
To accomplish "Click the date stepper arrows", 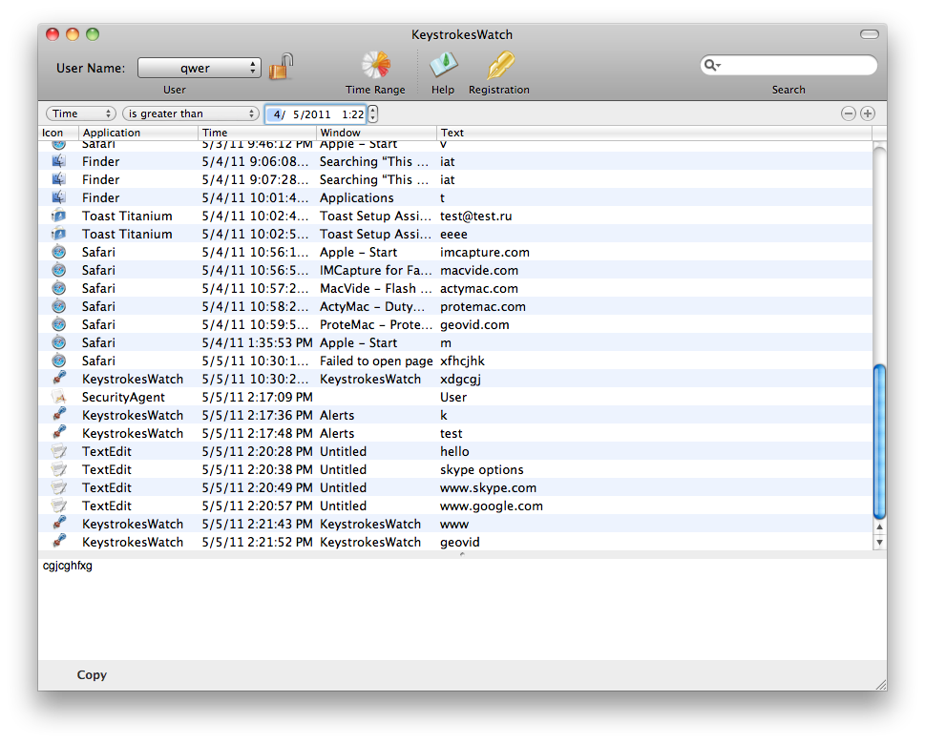I will pos(372,114).
